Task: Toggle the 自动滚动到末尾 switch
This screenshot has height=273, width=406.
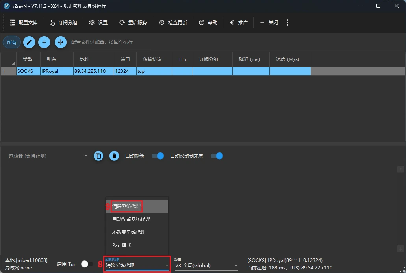Action: (x=217, y=156)
